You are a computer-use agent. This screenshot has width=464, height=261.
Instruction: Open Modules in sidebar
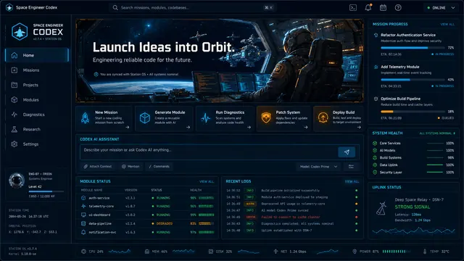(37, 100)
